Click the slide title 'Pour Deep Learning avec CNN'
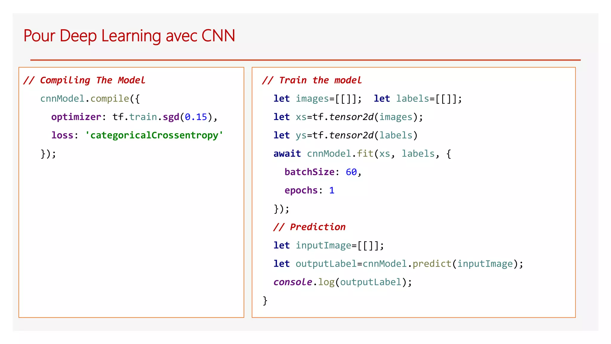Screen dimensions: 611x344 coord(129,36)
